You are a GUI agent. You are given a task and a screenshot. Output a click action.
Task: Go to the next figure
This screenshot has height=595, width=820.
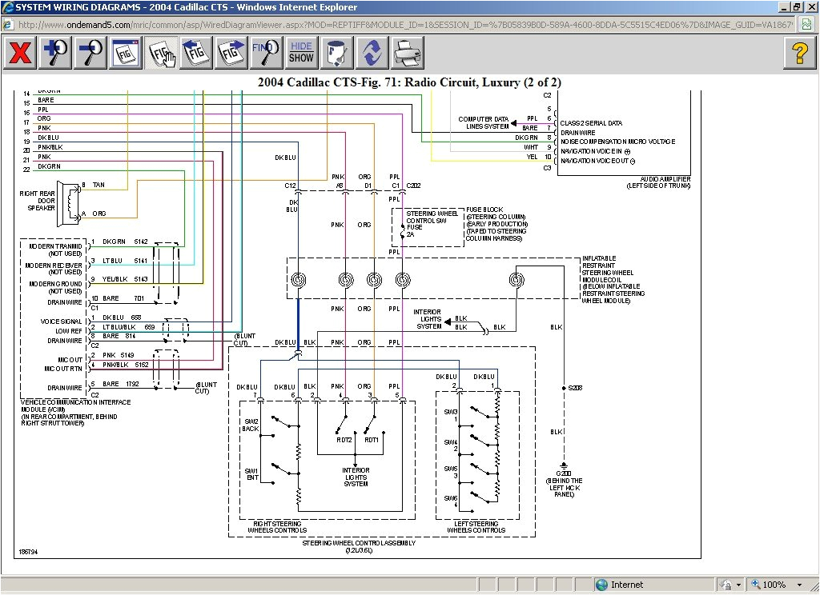point(231,54)
